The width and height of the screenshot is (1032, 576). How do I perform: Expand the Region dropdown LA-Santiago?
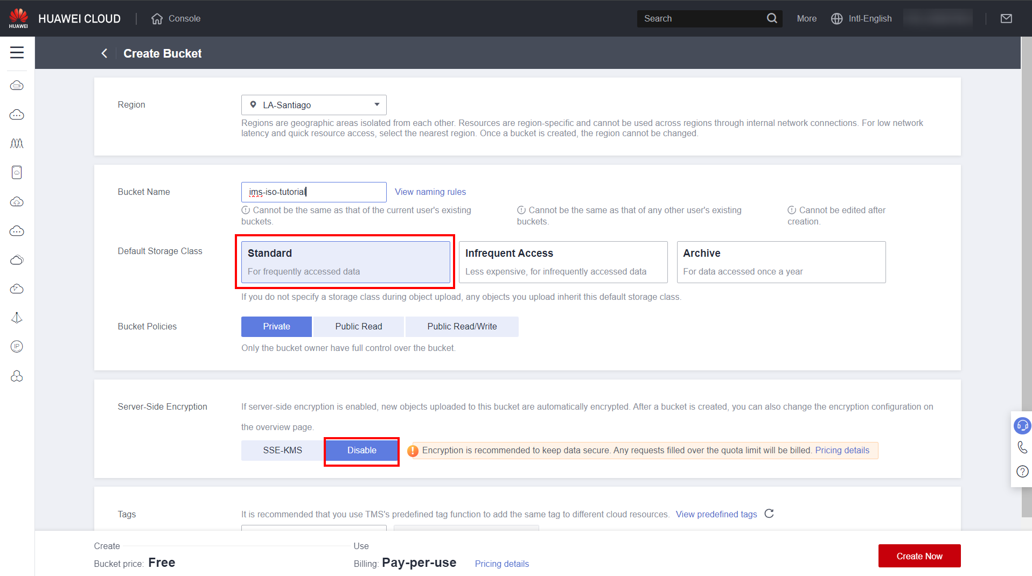[313, 105]
